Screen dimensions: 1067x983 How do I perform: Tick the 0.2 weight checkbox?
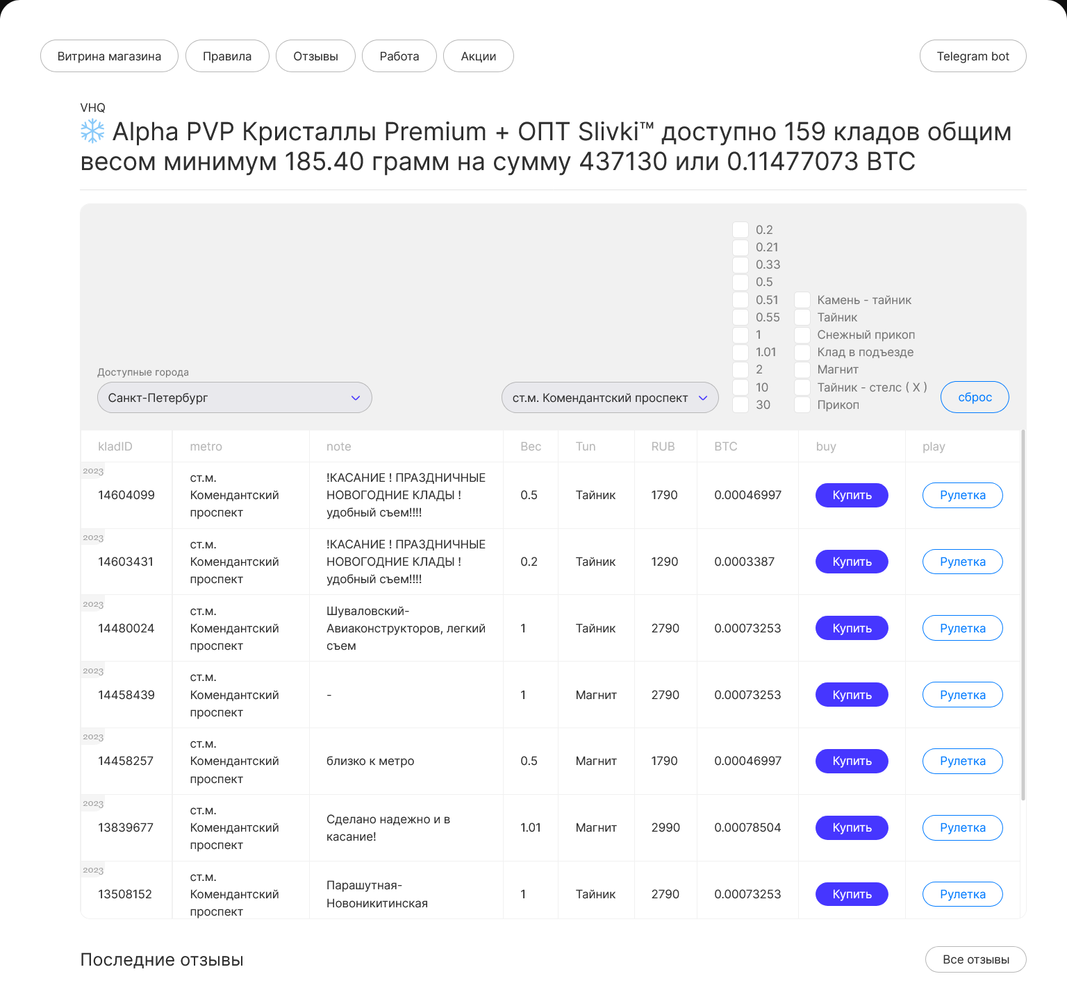[741, 230]
